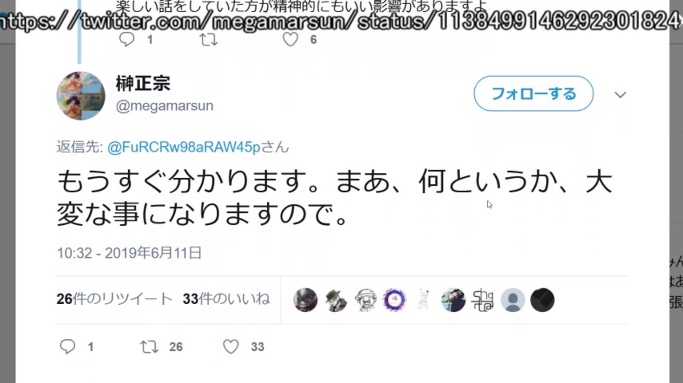Image resolution: width=683 pixels, height=383 pixels.
Task: Like the main tweet with the heart icon
Action: click(x=231, y=347)
